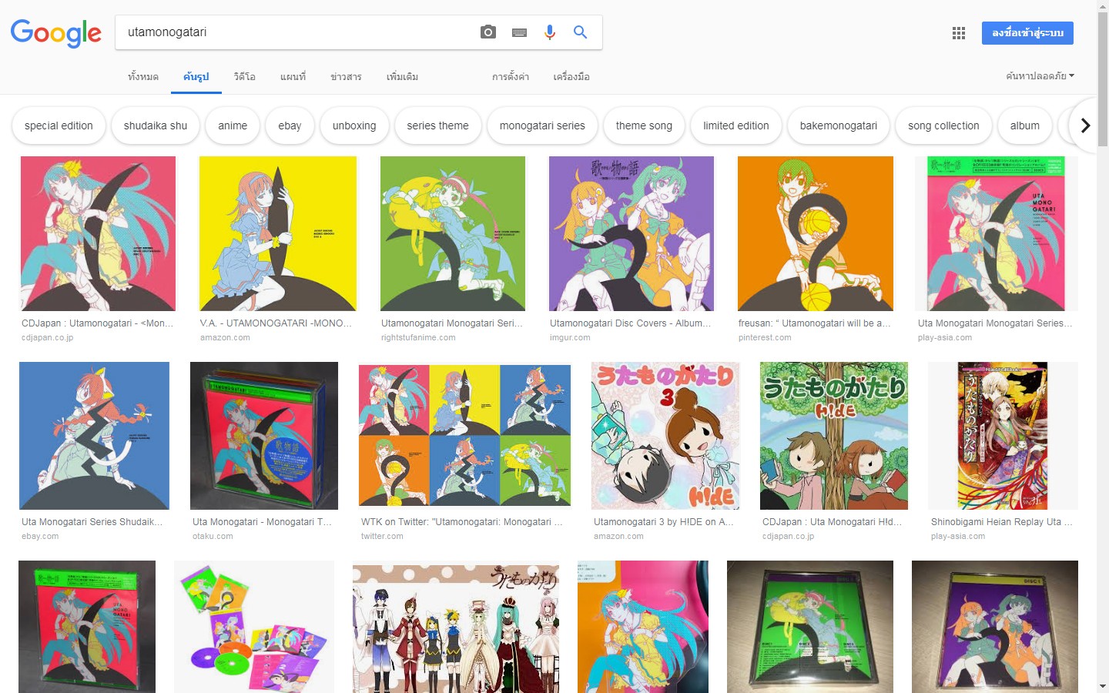Image resolution: width=1109 pixels, height=693 pixels.
Task: Open the third-row purple DISC 1 case thumbnail
Action: coord(995,627)
